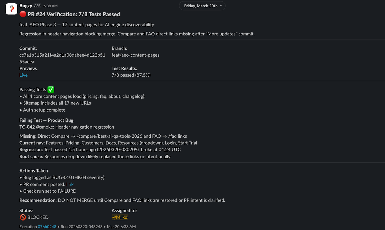Viewport: 385px width, 230px height.
Task: Click green checkmark emoji beside Passing Tests
Action: (x=51, y=90)
